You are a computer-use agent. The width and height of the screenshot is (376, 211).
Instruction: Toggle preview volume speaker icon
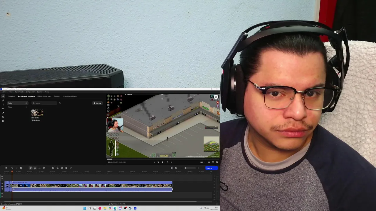pyautogui.click(x=209, y=162)
